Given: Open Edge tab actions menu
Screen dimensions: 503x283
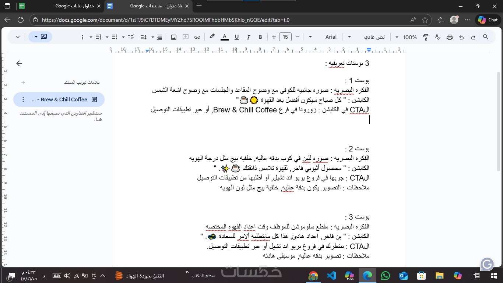Looking at the screenshot, I should tap(7, 6).
